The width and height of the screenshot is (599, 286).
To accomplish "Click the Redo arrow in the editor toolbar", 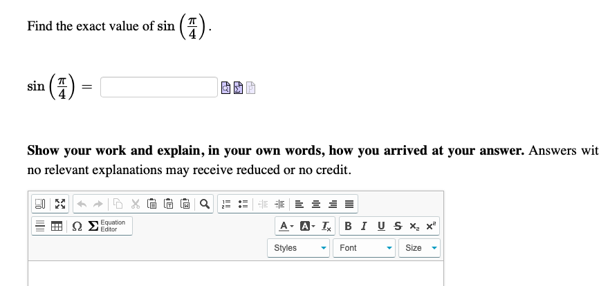I will [98, 204].
